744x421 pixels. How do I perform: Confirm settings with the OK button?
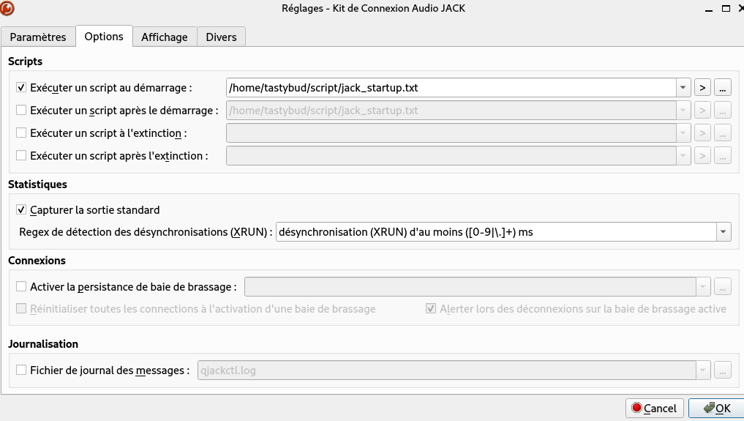(715, 408)
